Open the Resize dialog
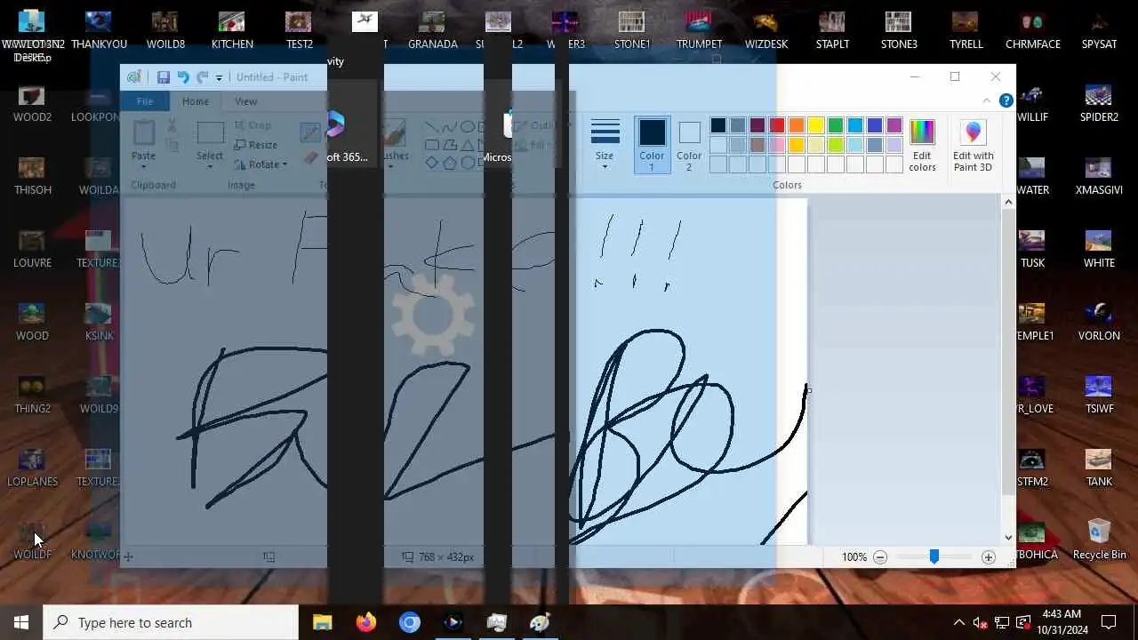The height and width of the screenshot is (640, 1138). click(x=256, y=145)
